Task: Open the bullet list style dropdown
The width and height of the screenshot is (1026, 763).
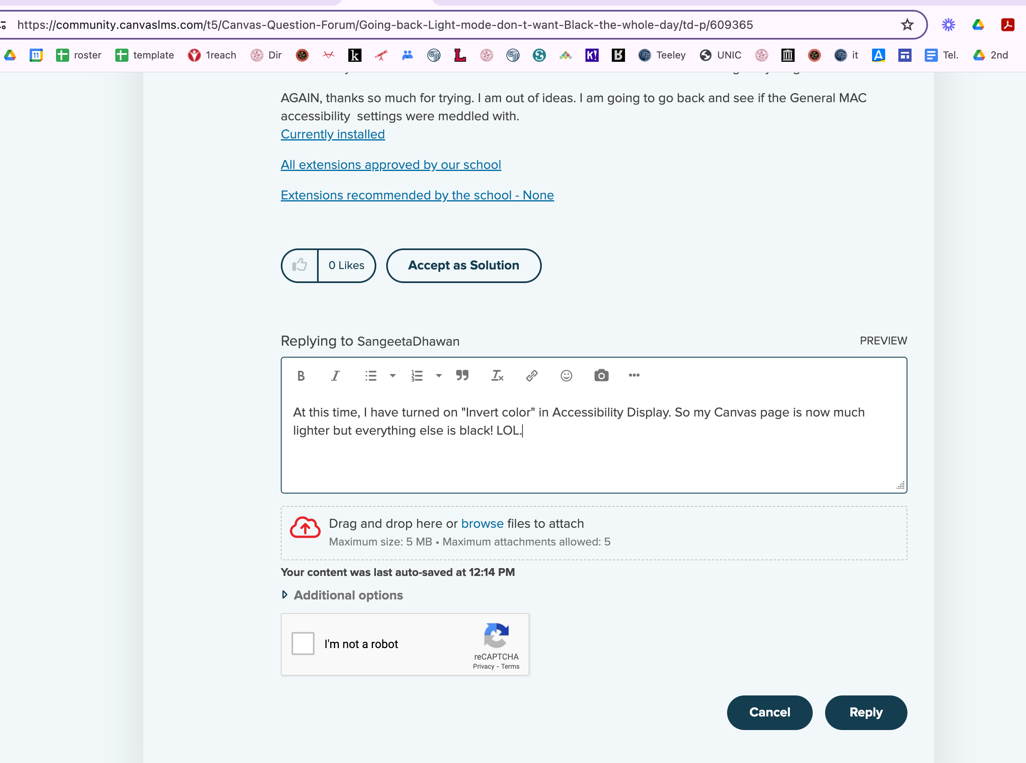Action: 393,375
